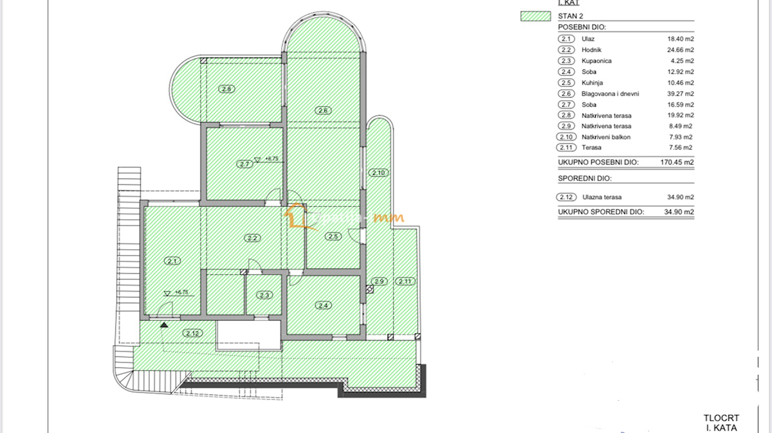Click the 2.3 Kupaonica label in the floor plan
Viewport: 772px width, 433px height.
263,295
